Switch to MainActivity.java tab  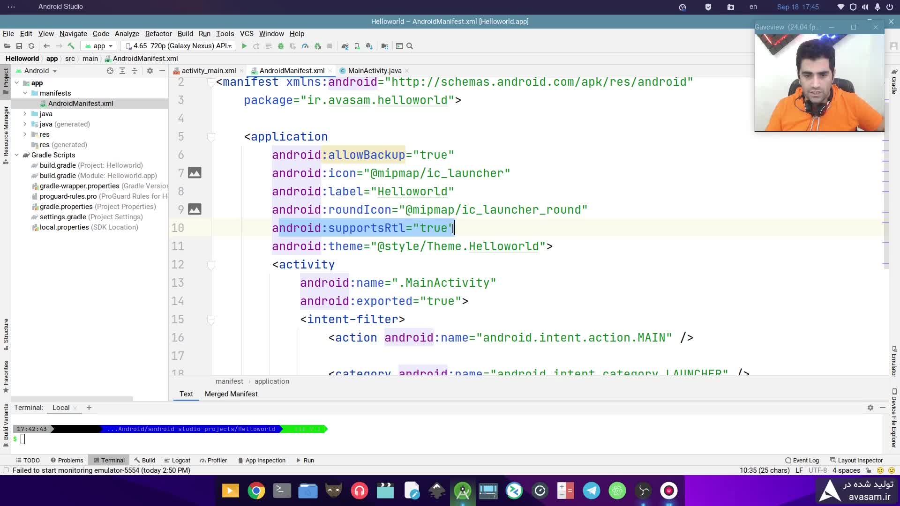[x=375, y=71]
